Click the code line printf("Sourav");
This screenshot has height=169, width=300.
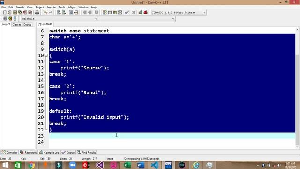click(x=85, y=68)
